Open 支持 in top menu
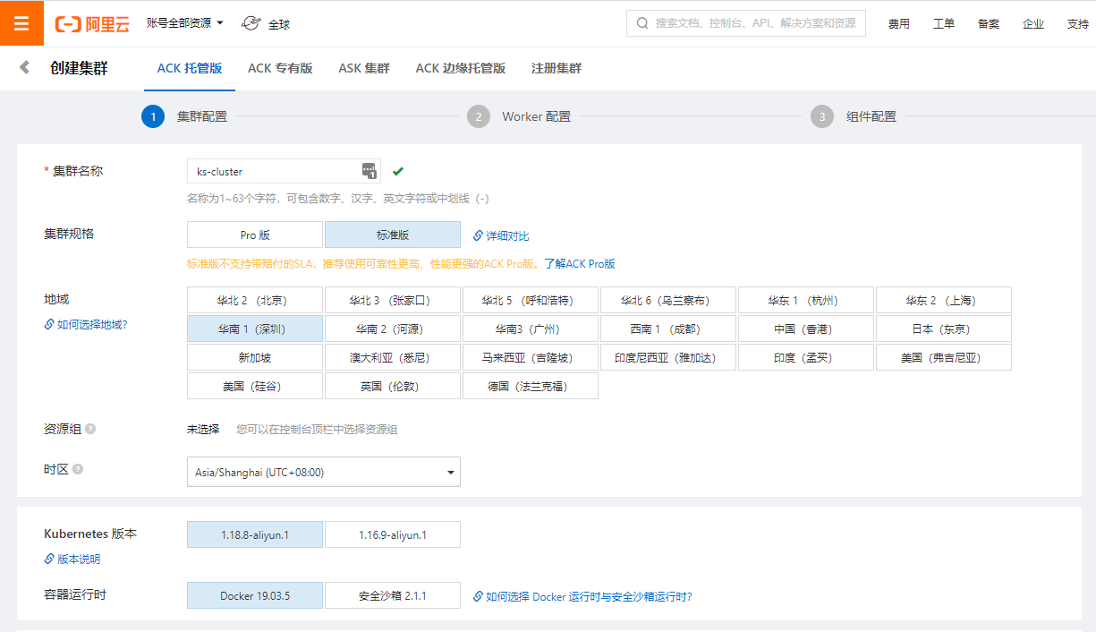 [x=1078, y=24]
